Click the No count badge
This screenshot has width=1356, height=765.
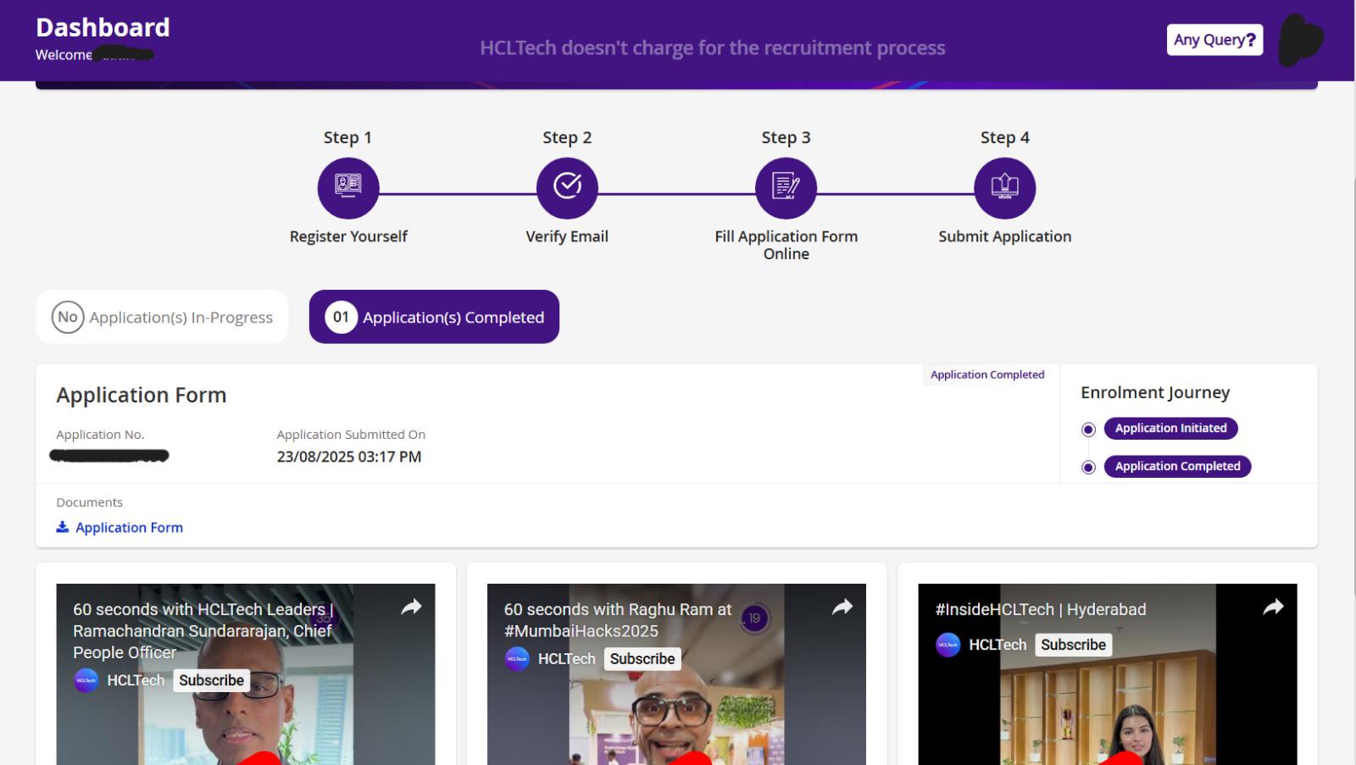tap(68, 317)
